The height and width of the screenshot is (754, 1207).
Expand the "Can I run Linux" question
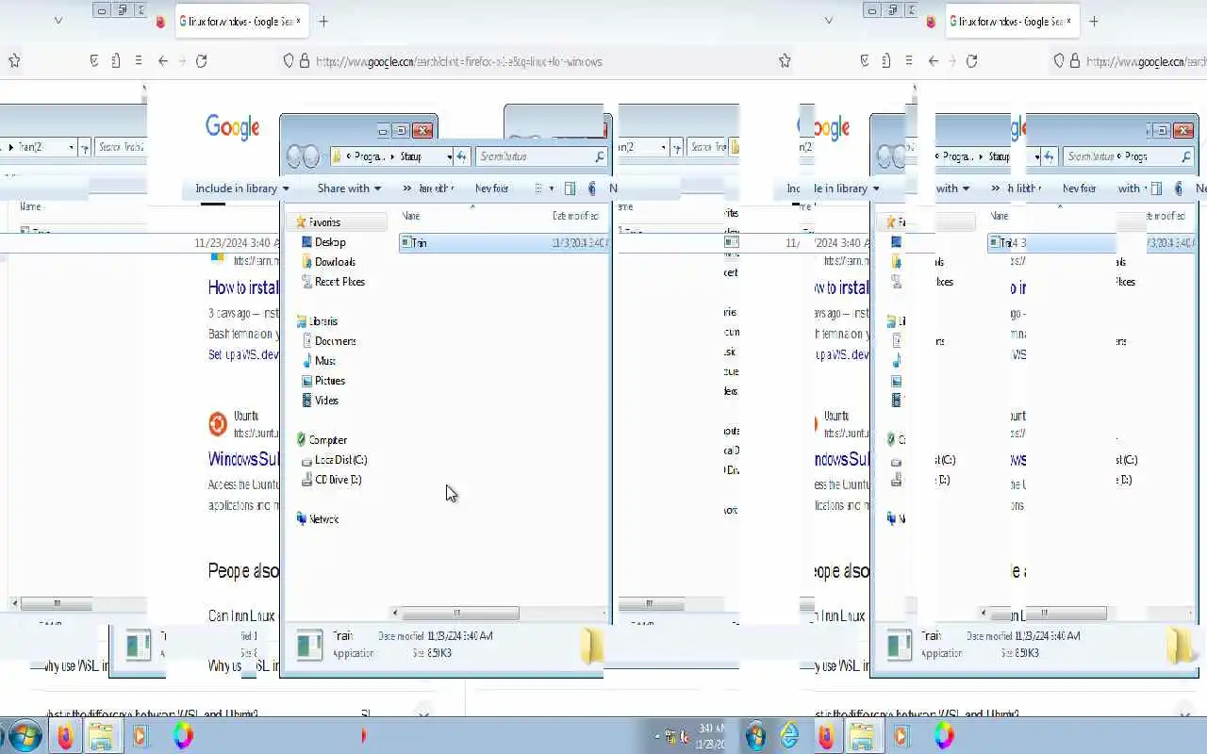click(x=242, y=616)
